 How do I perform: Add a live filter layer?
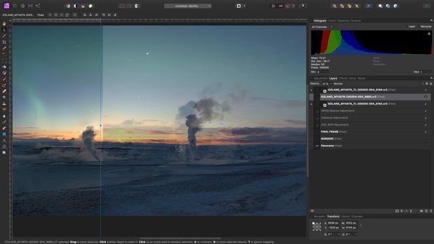(x=411, y=211)
